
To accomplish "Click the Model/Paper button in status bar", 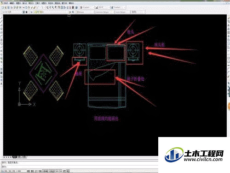I will click(68, 171).
